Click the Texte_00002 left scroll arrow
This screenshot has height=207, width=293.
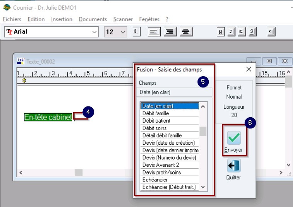click(x=21, y=173)
